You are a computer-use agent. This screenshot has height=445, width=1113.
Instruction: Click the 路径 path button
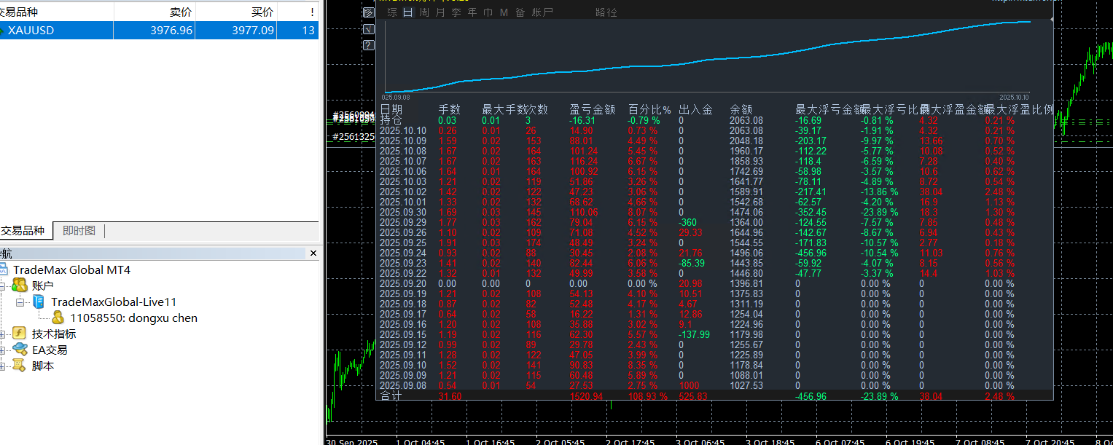pos(606,12)
